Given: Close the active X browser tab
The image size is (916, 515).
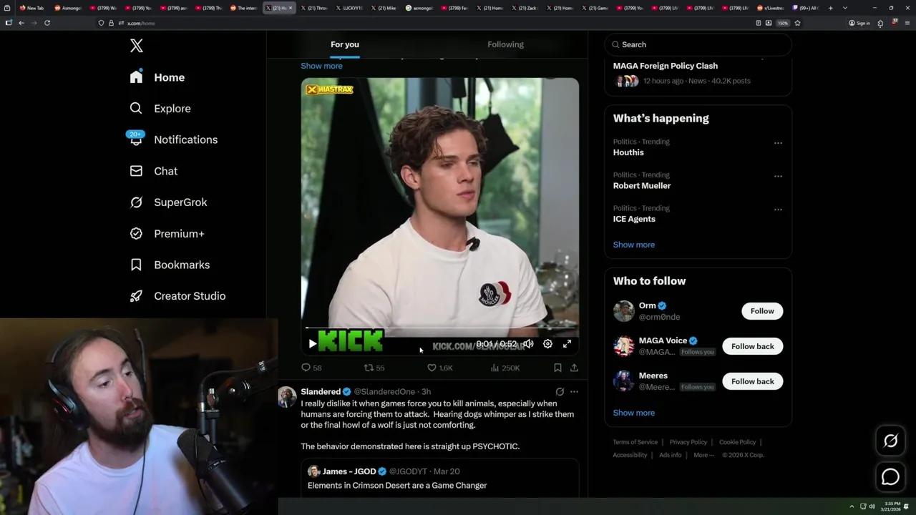Looking at the screenshot, I should click(x=290, y=8).
